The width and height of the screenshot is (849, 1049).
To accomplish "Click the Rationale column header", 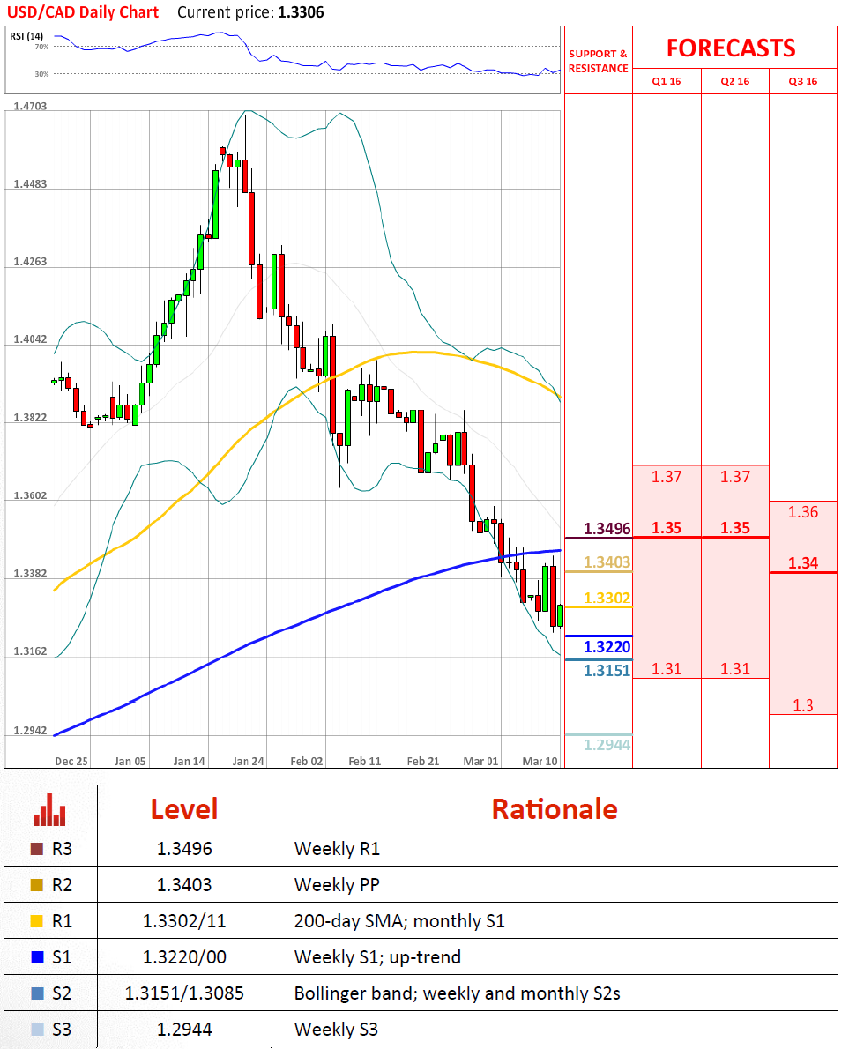I will click(x=555, y=809).
